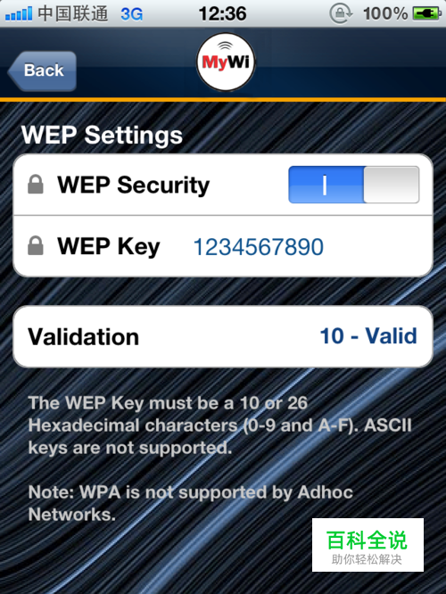Click the lock icon beside WEP Security
446x594 pixels.
[x=36, y=184]
